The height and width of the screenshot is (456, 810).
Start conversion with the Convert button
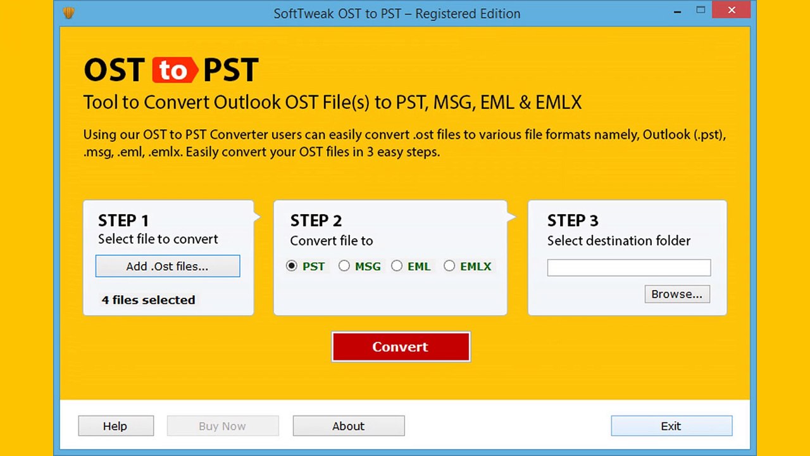click(401, 346)
